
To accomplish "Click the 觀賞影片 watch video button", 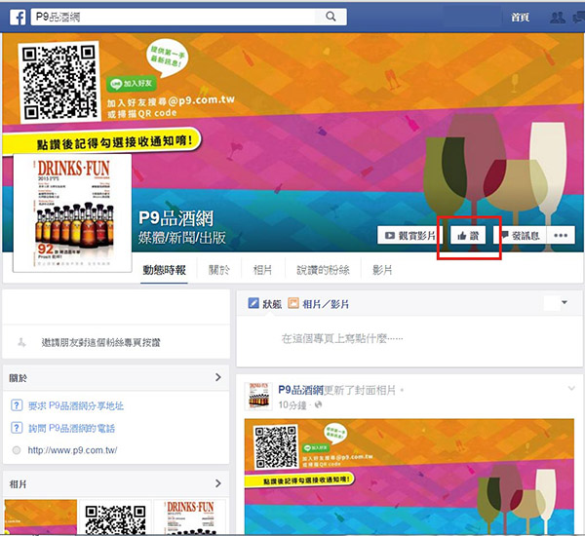I will click(x=410, y=236).
